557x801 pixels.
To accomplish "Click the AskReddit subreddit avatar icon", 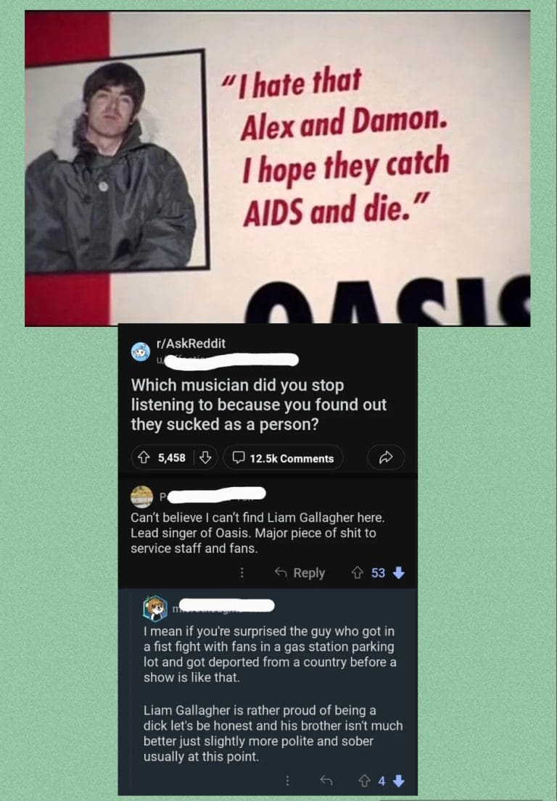I will (x=141, y=352).
